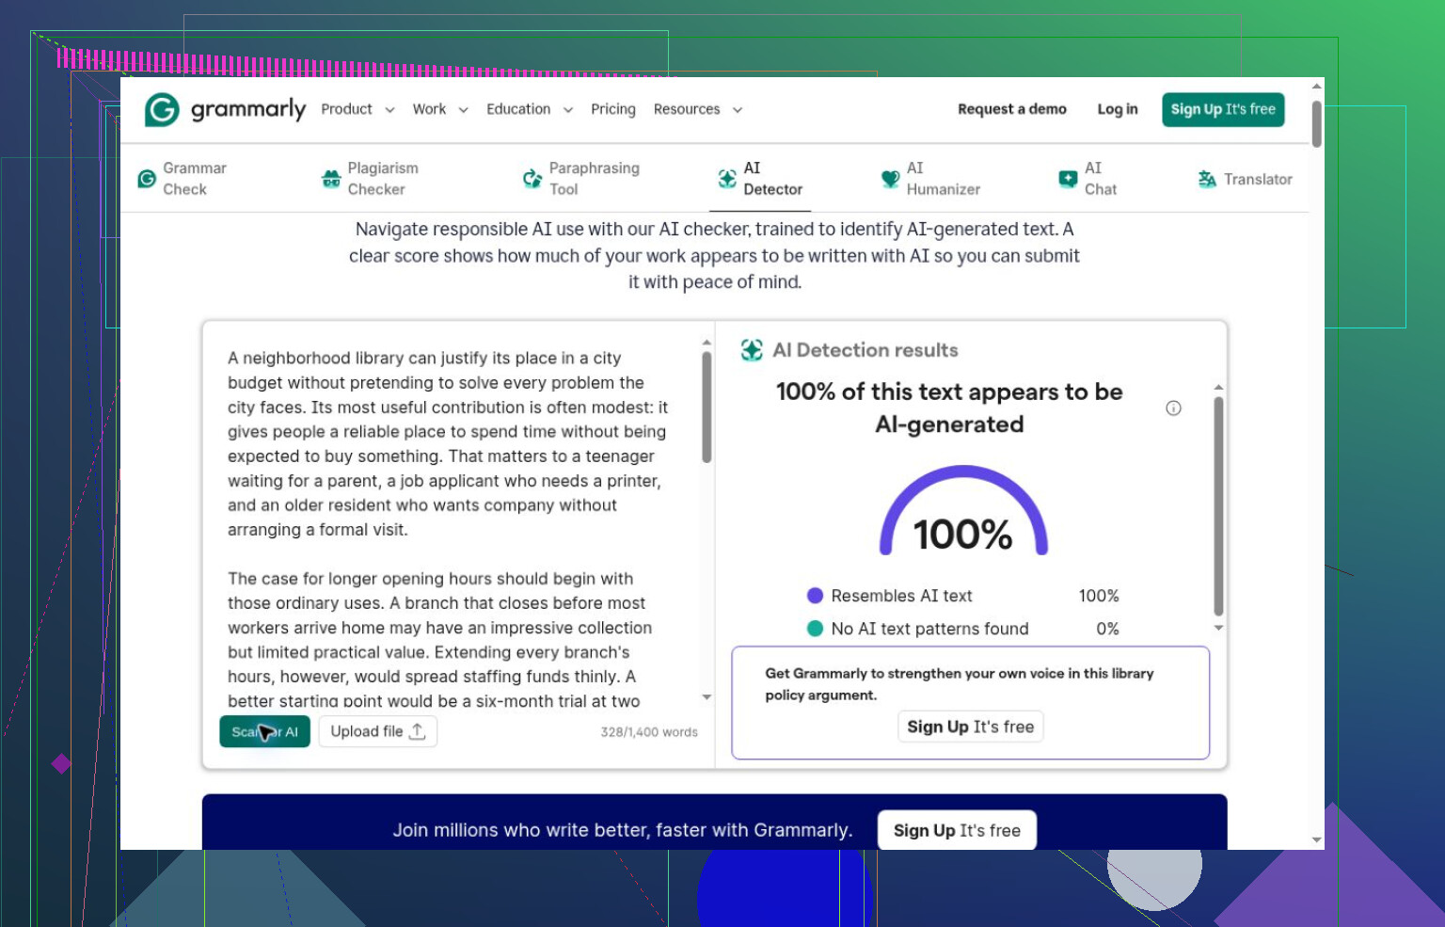1445x927 pixels.
Task: Expand the Education menu chevron
Action: click(568, 110)
